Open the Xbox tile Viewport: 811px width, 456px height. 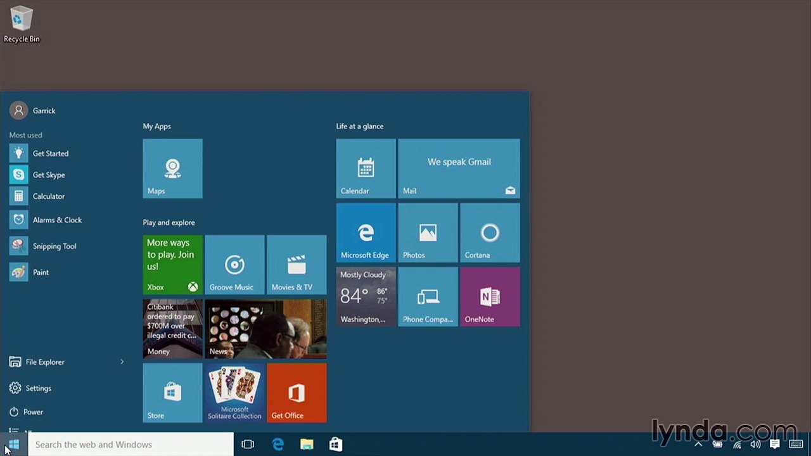pos(172,265)
